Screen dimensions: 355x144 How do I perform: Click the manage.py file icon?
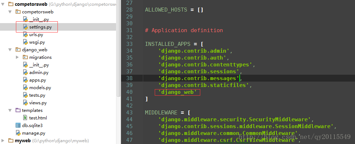18,133
